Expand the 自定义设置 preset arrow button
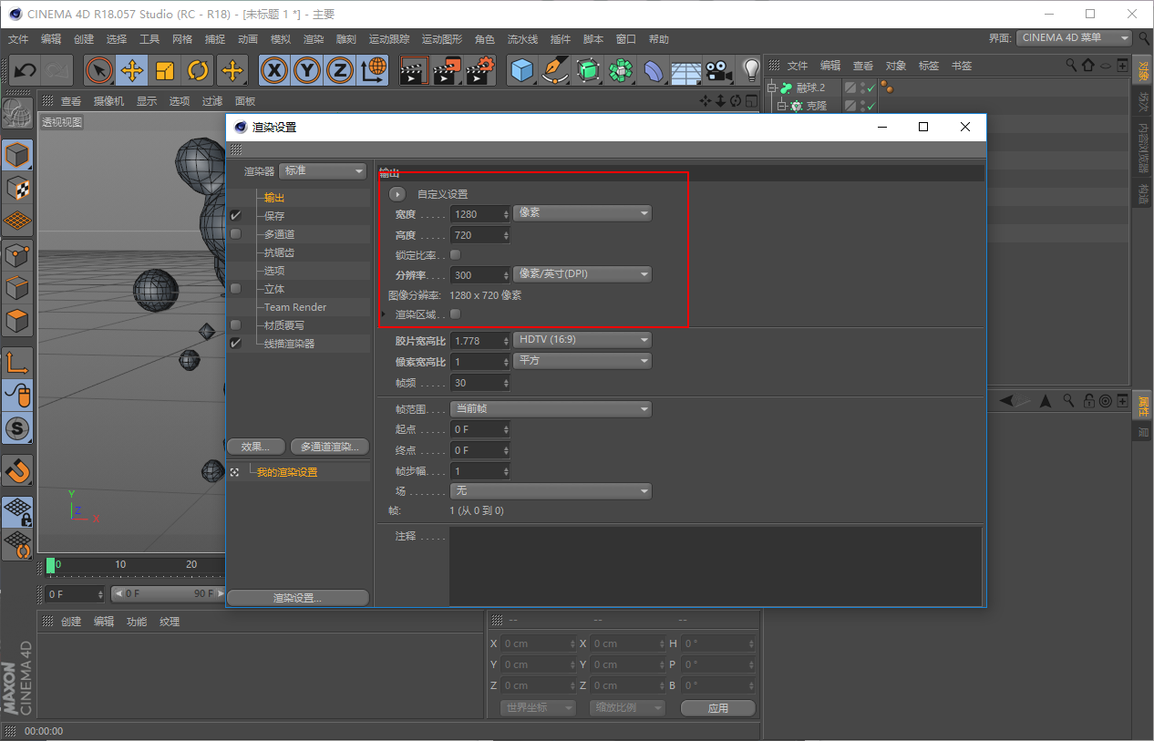1154x741 pixels. pos(397,194)
